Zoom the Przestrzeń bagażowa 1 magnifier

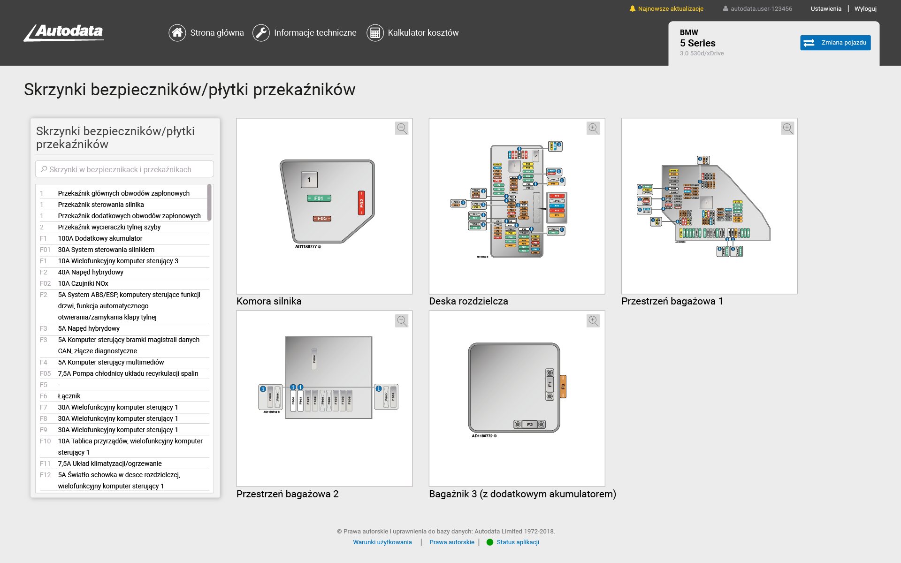tap(787, 128)
